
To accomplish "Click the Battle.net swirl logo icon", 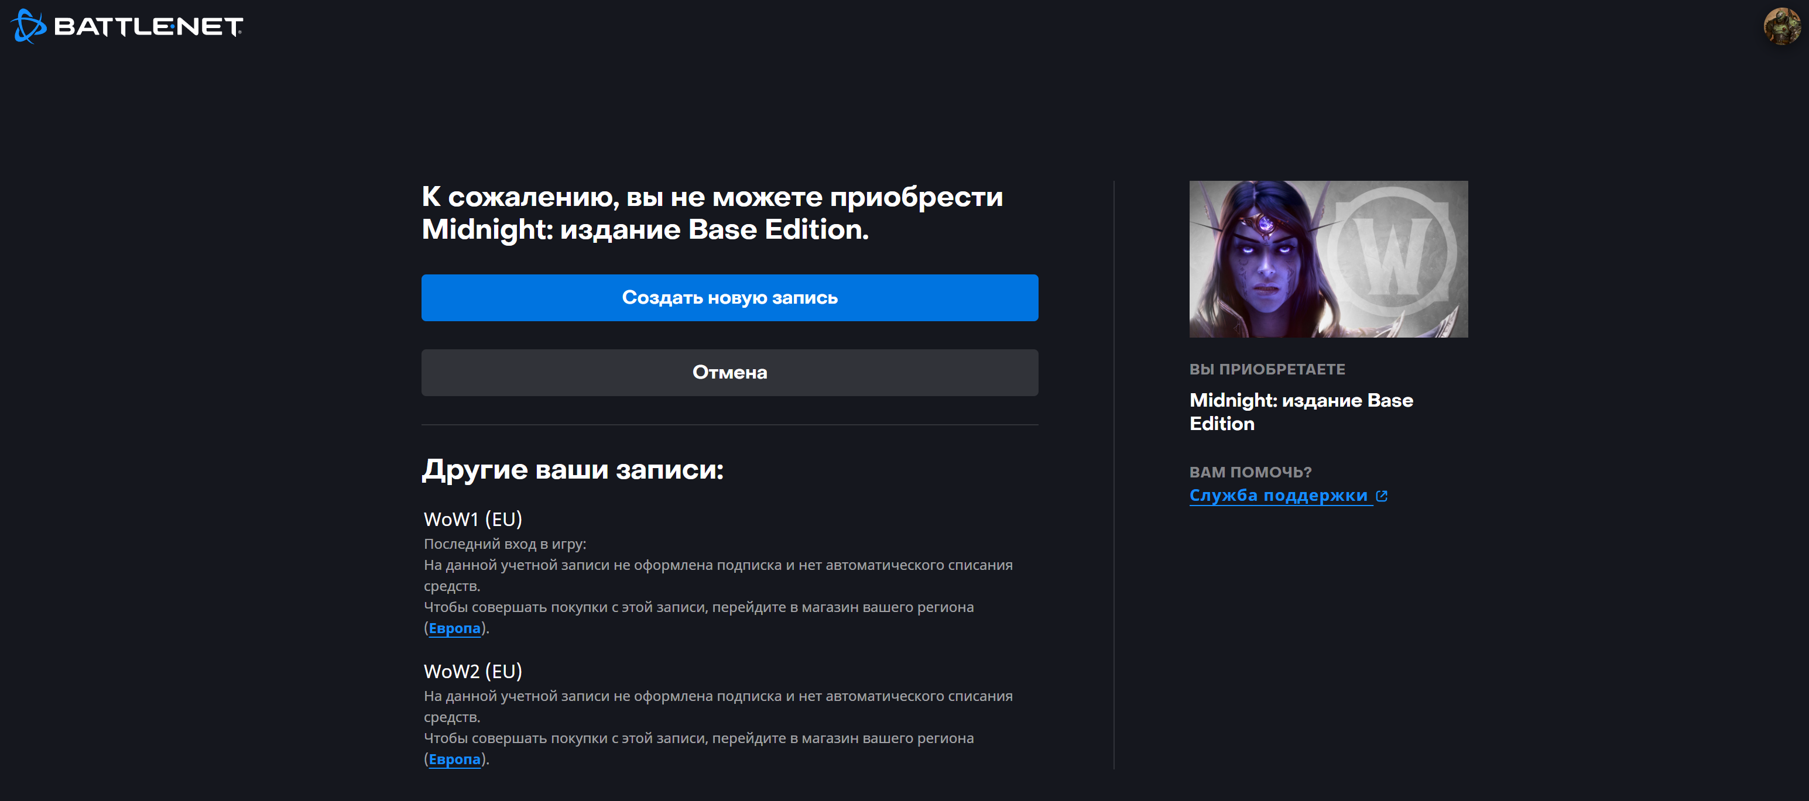I will point(28,27).
